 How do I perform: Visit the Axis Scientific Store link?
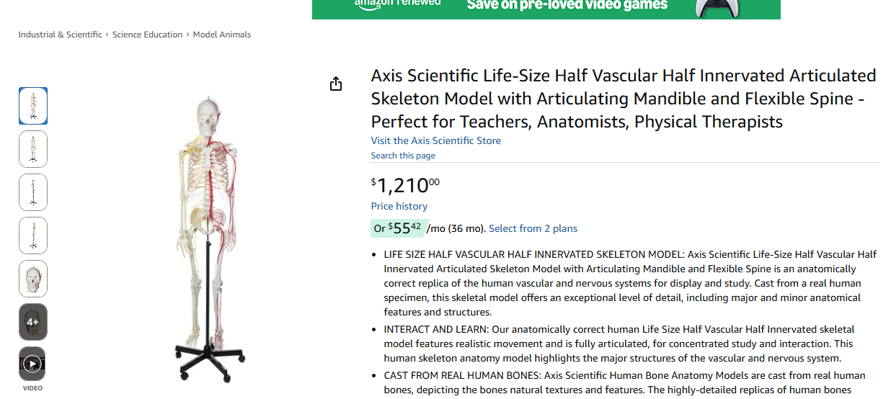435,140
